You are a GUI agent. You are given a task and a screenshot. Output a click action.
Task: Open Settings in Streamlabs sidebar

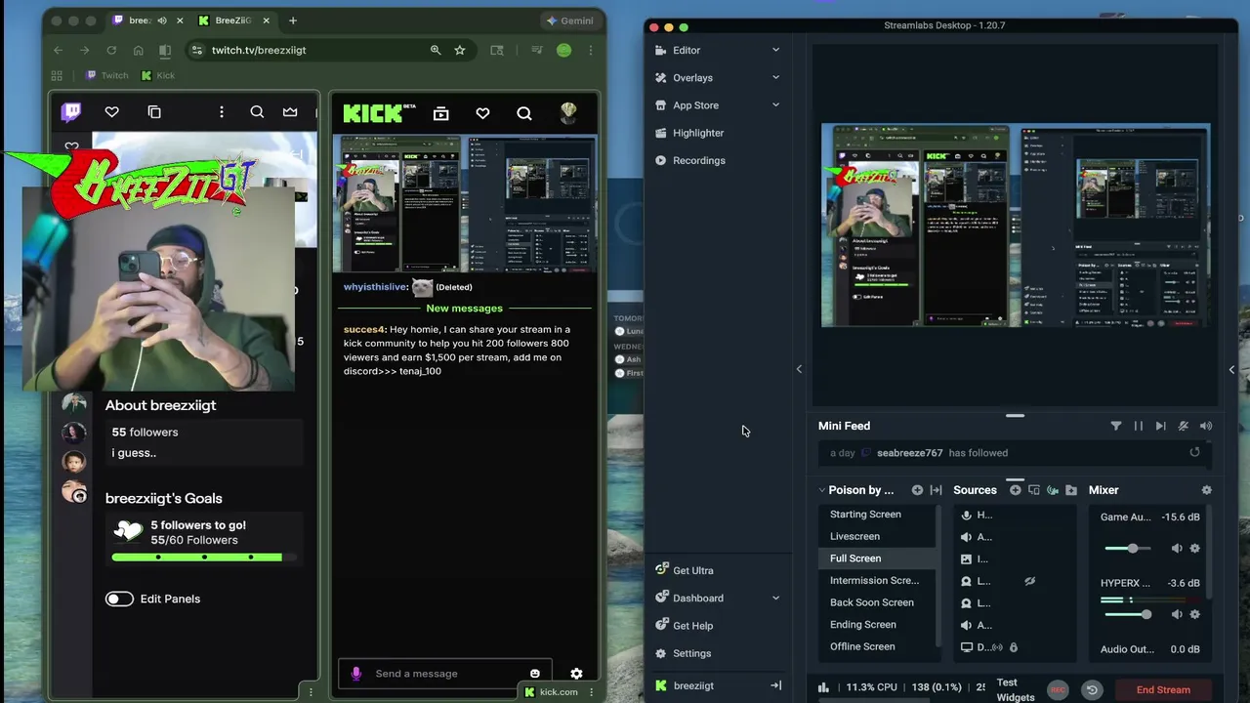pyautogui.click(x=691, y=653)
